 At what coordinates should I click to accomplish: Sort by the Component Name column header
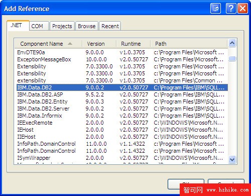48,44
